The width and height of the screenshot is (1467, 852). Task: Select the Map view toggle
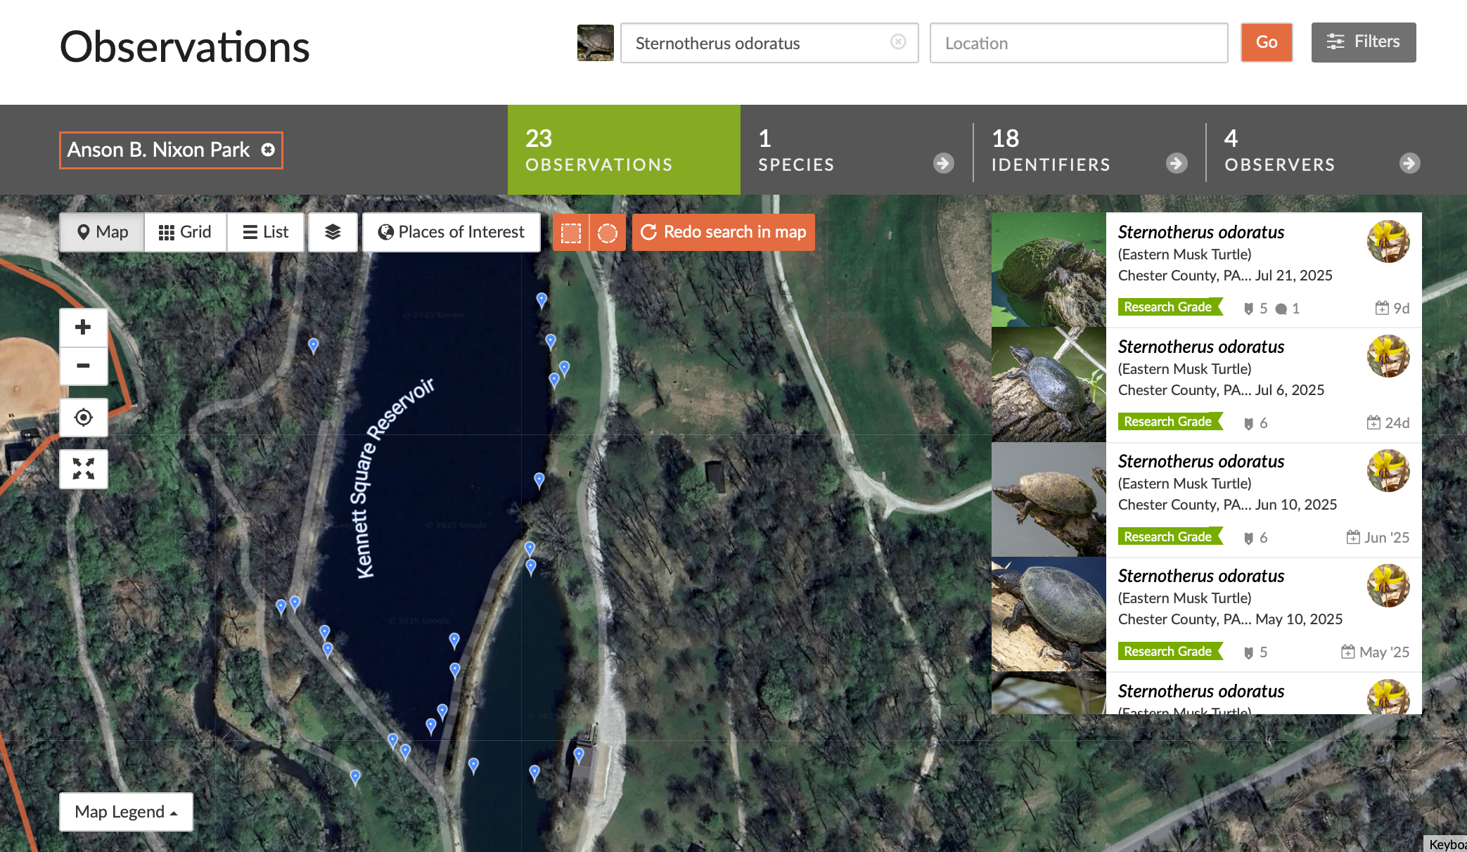(103, 232)
